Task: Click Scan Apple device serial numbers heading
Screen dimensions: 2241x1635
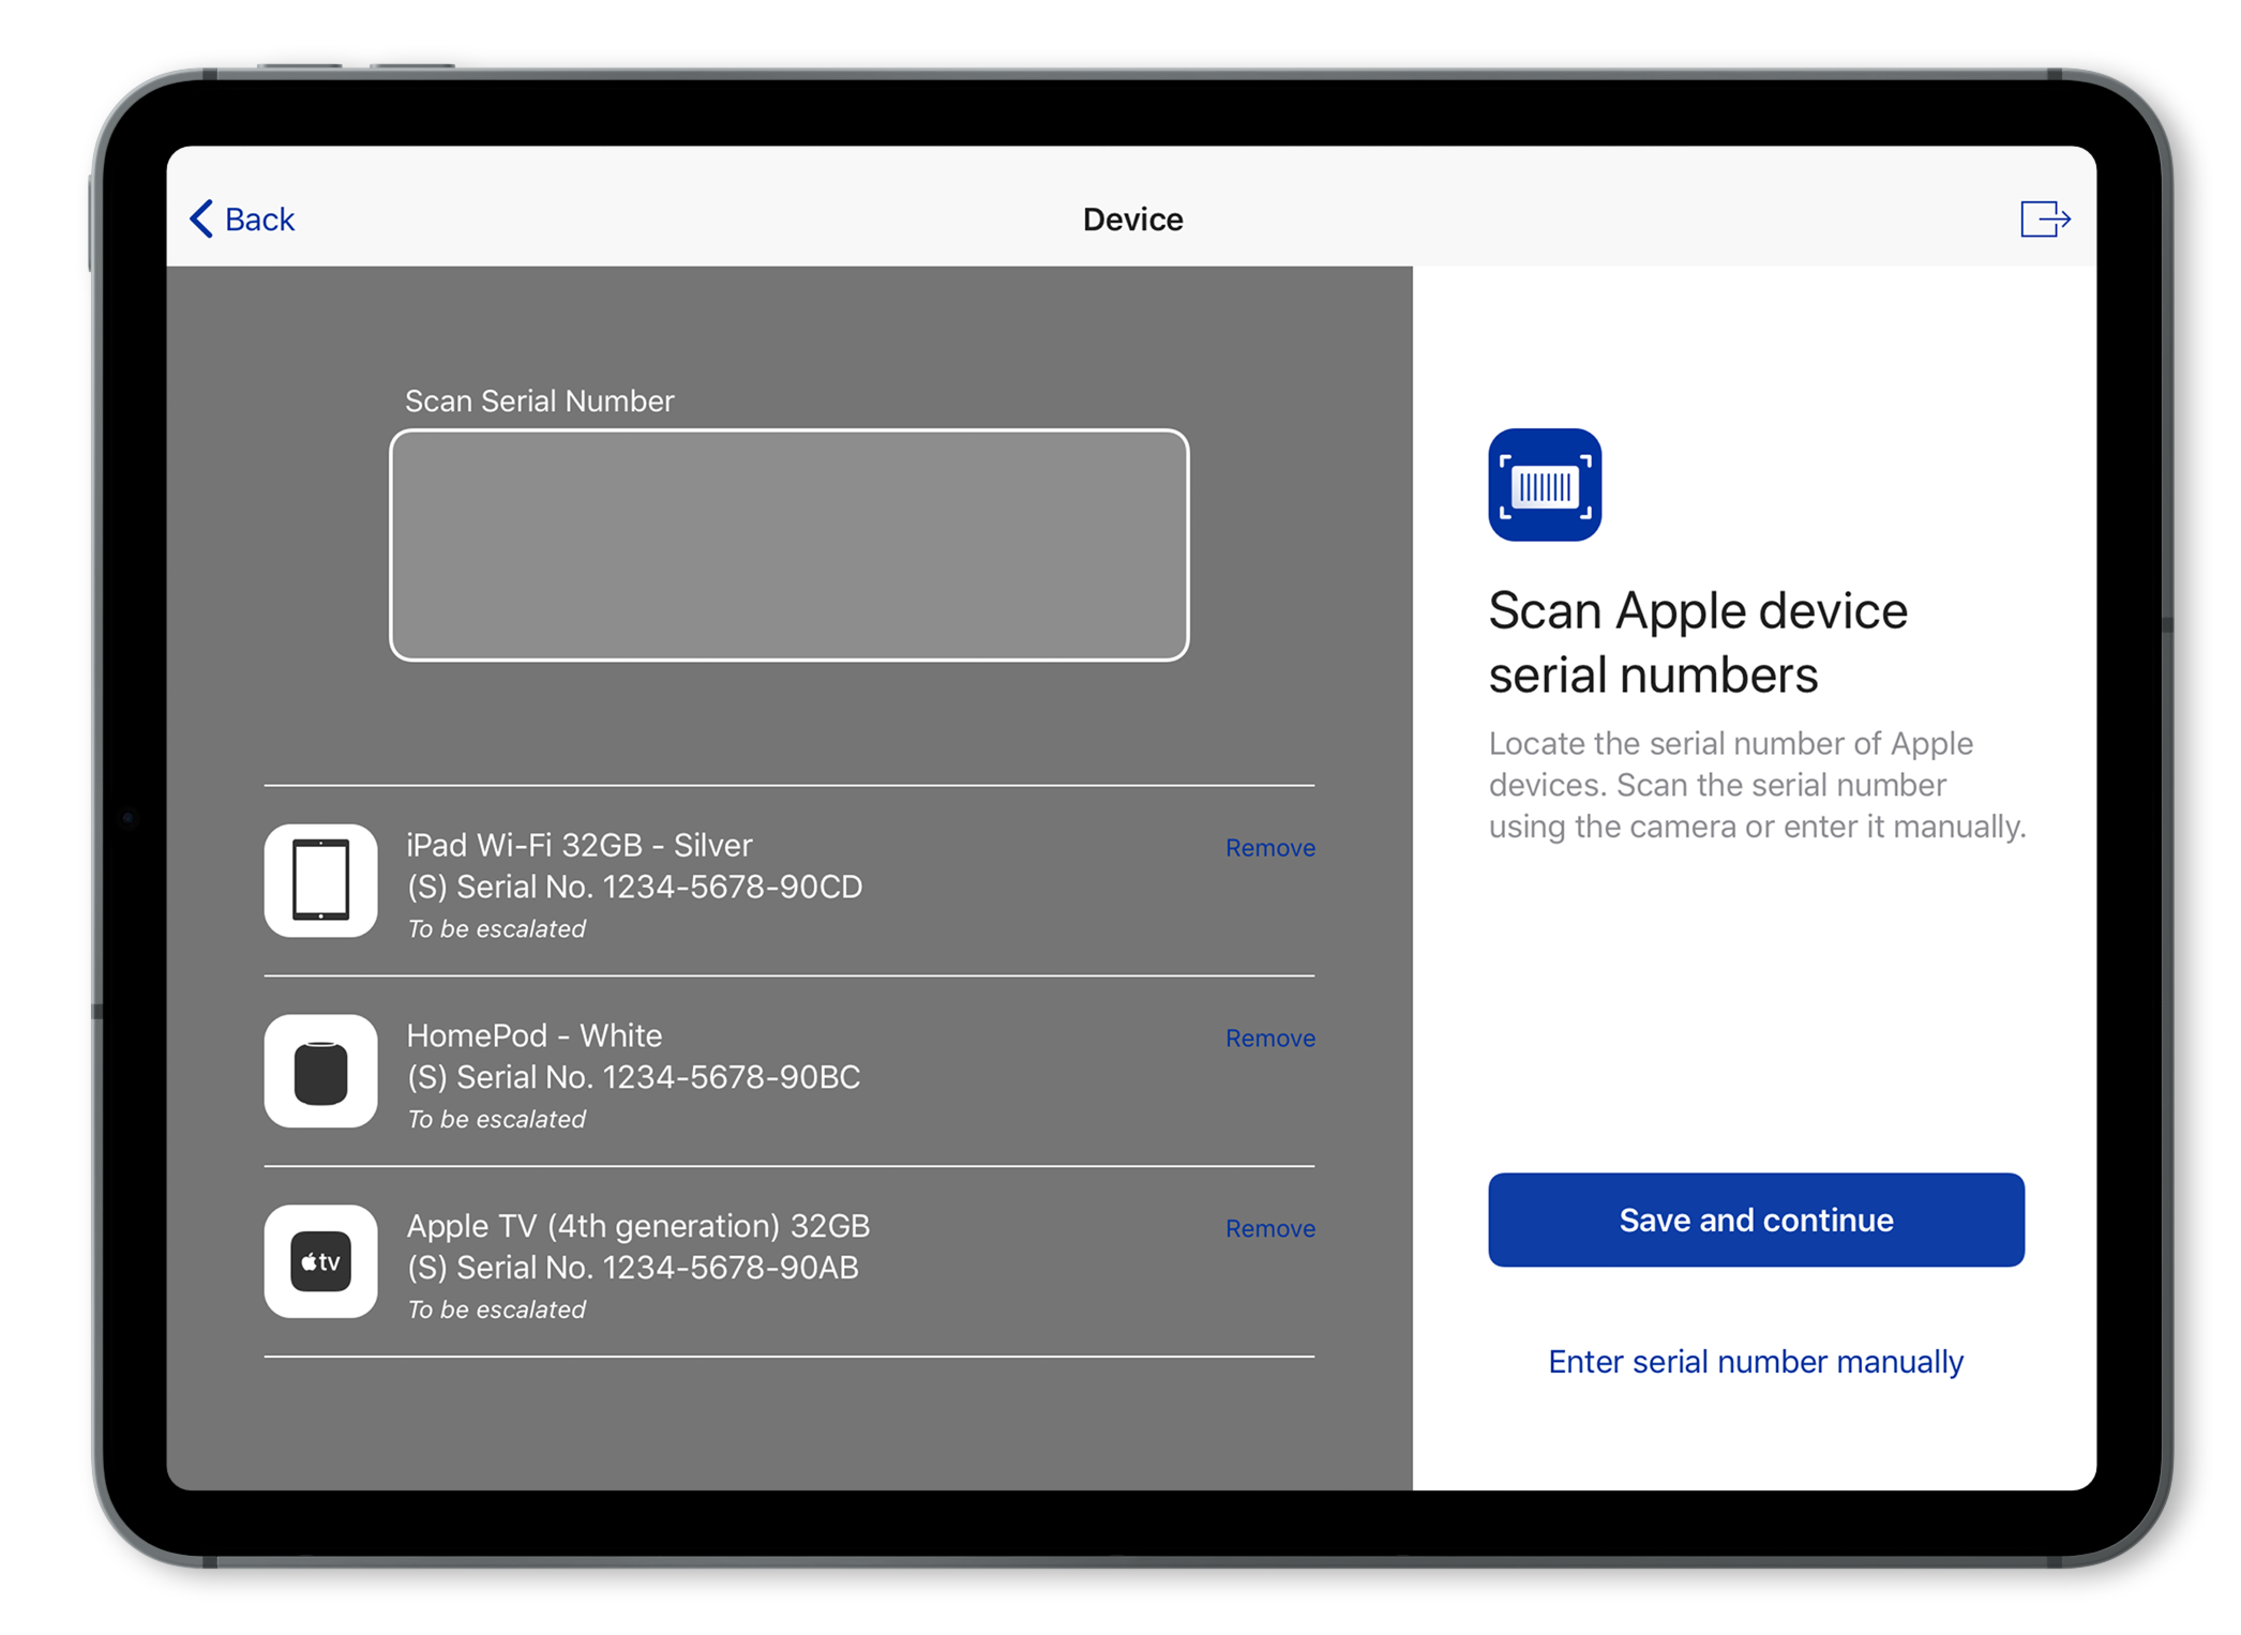Action: click(x=1697, y=642)
